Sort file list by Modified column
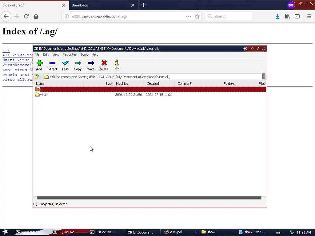Viewport: 315px width, 236px height. pos(129,84)
